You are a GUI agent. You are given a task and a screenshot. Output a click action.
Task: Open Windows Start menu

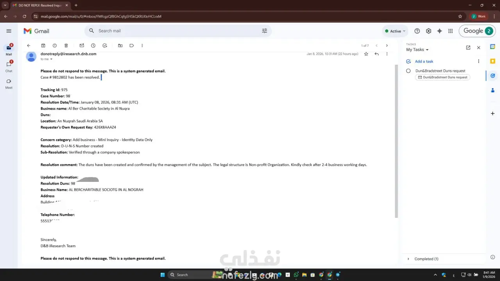click(162, 275)
